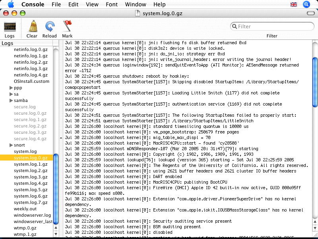Click the Logs toolbar icon
Image resolution: width=318 pixels, height=239 pixels.
click(x=10, y=27)
